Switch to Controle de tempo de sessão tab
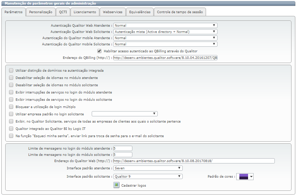Screen dimensions: 296x196 click(x=180, y=12)
